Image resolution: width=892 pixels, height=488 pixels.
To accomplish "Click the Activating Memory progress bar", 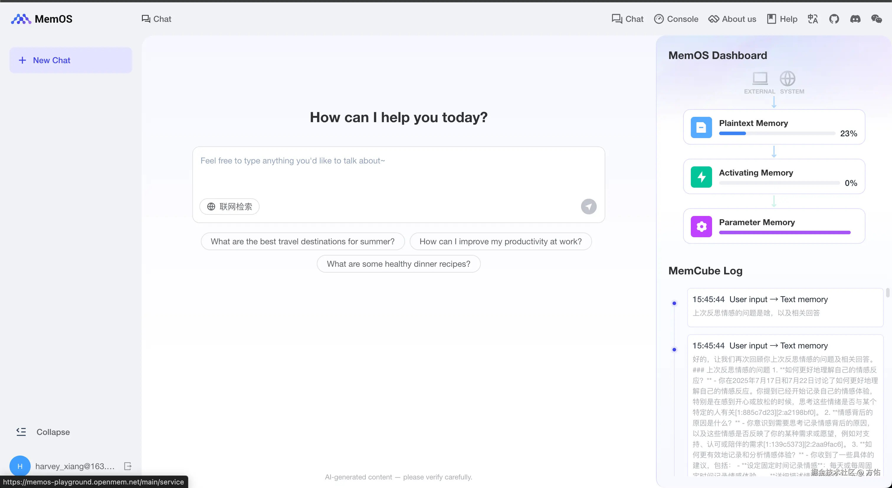I will point(779,183).
